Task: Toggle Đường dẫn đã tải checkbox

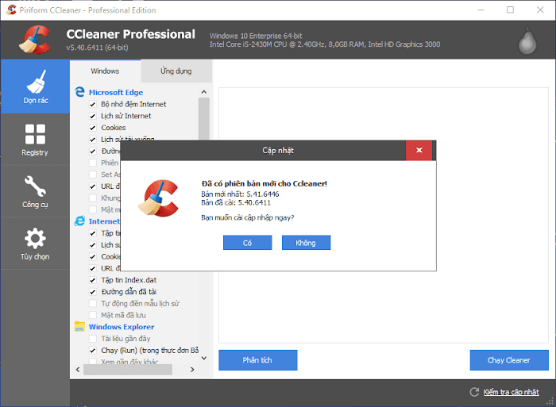Action: click(x=93, y=292)
